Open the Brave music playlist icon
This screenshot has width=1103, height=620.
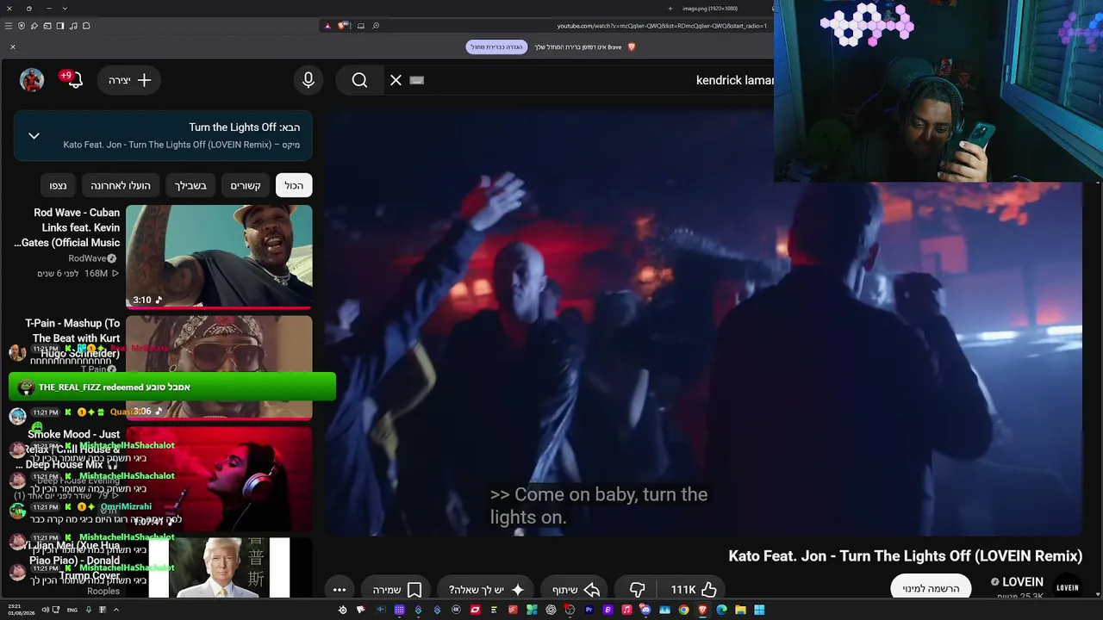(73, 26)
